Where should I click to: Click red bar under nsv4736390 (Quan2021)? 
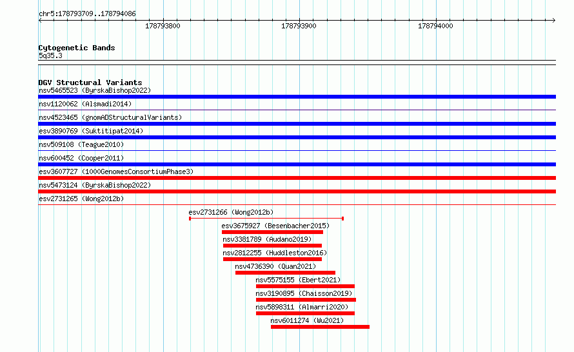(x=285, y=273)
